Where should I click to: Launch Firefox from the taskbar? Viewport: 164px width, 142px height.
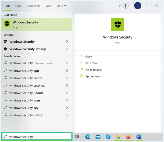(129, 137)
